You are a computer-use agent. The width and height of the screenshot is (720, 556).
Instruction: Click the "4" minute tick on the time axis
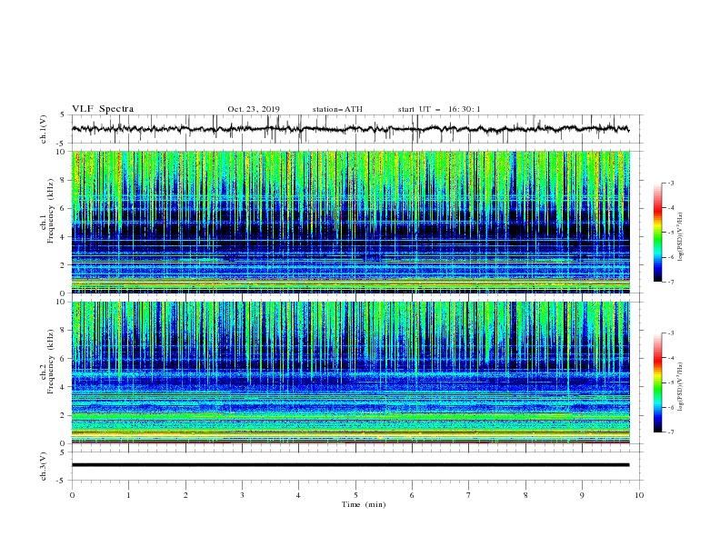[298, 495]
